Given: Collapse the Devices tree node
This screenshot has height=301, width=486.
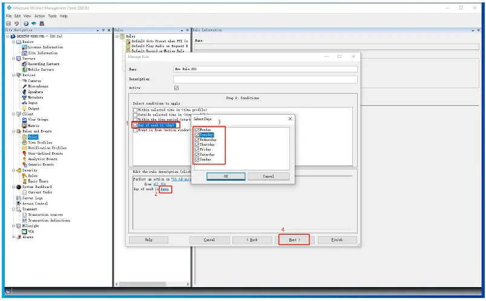Looking at the screenshot, I should coord(14,75).
